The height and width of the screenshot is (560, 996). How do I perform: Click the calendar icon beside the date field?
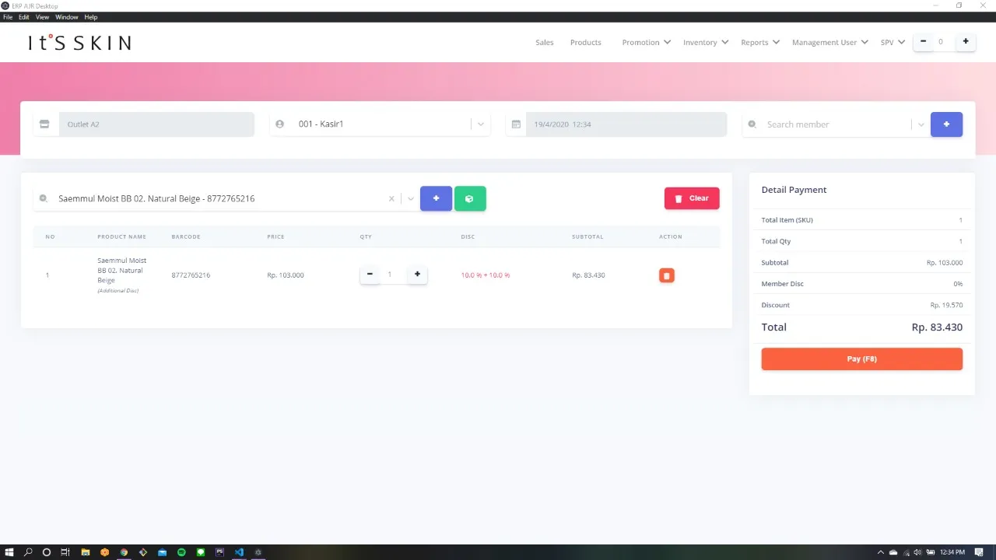click(516, 123)
